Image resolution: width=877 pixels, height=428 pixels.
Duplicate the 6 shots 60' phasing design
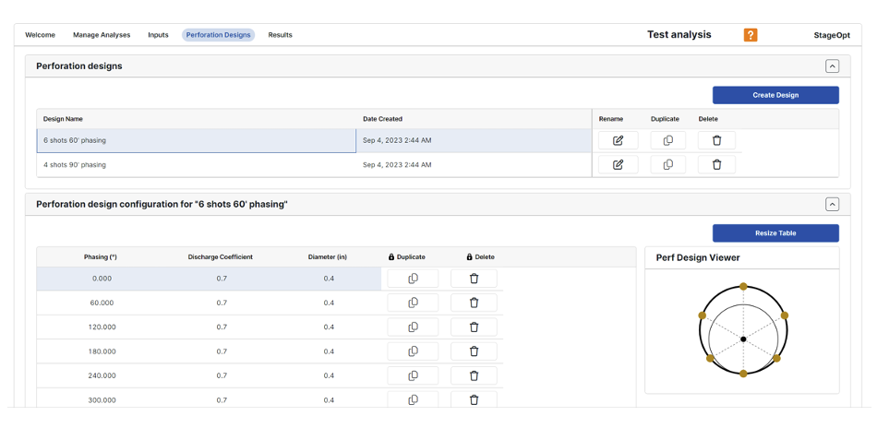coord(667,140)
